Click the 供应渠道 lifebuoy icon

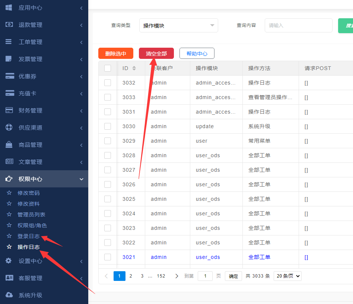point(9,127)
